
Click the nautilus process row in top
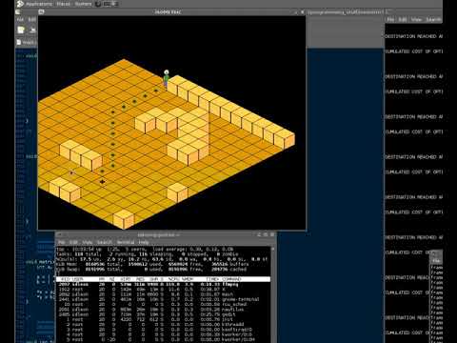click(163, 310)
